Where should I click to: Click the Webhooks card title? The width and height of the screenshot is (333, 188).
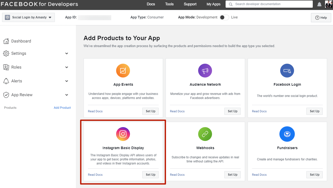(x=205, y=148)
